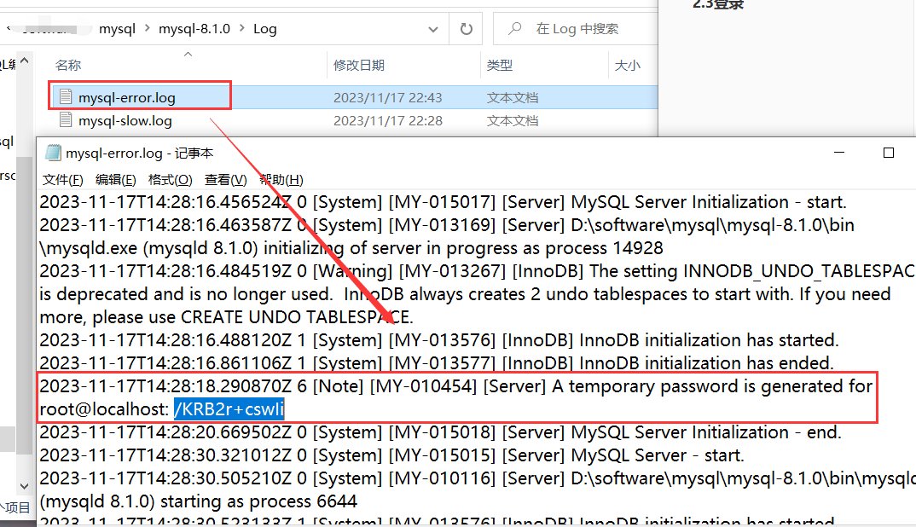Expand the chevron after mysql breadcrumb
This screenshot has width=916, height=527.
click(148, 29)
